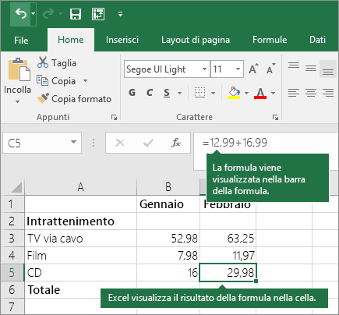
Task: Click the Redo arrow icon
Action: click(x=48, y=13)
